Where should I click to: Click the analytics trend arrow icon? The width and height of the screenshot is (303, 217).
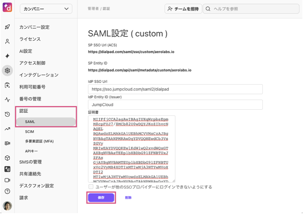(x=7, y=129)
